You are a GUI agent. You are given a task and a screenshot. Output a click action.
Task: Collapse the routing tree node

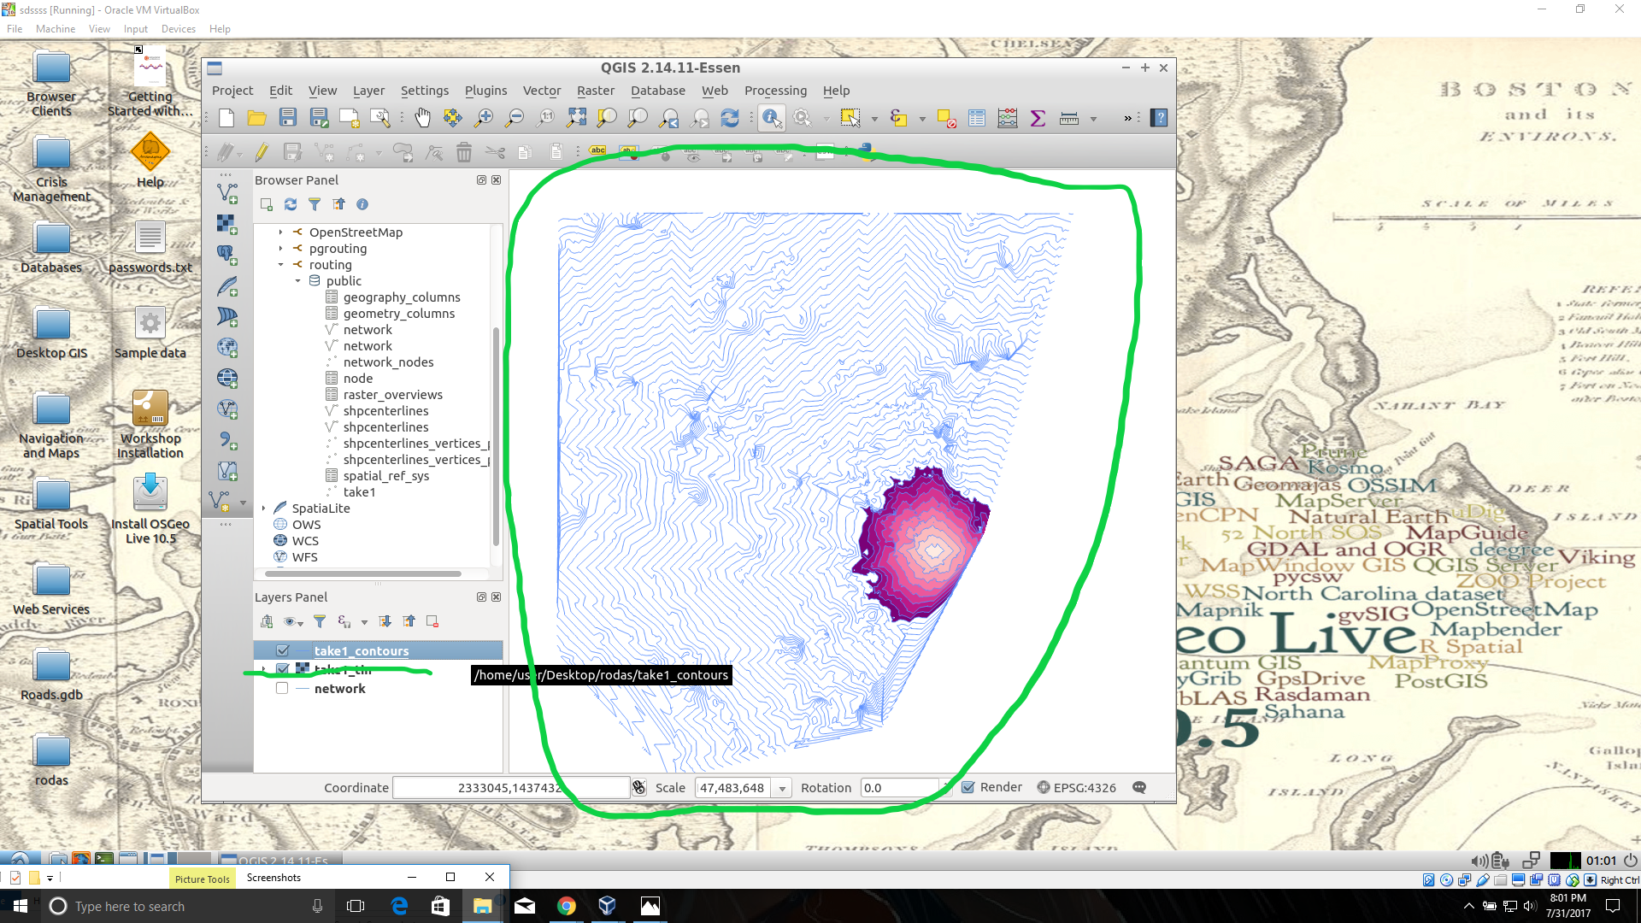click(280, 265)
